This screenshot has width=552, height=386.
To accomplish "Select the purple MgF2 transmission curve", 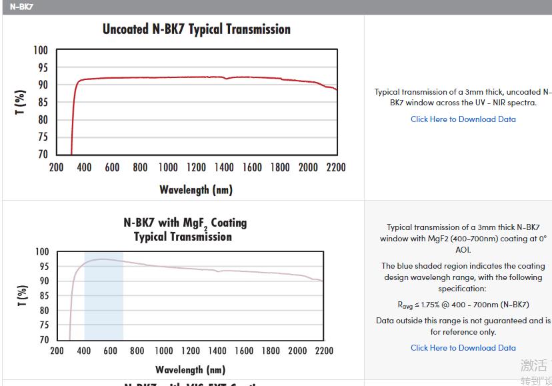I will tap(200, 269).
